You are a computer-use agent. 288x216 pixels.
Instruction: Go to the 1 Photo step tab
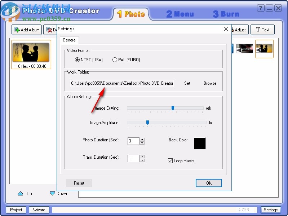(131, 14)
